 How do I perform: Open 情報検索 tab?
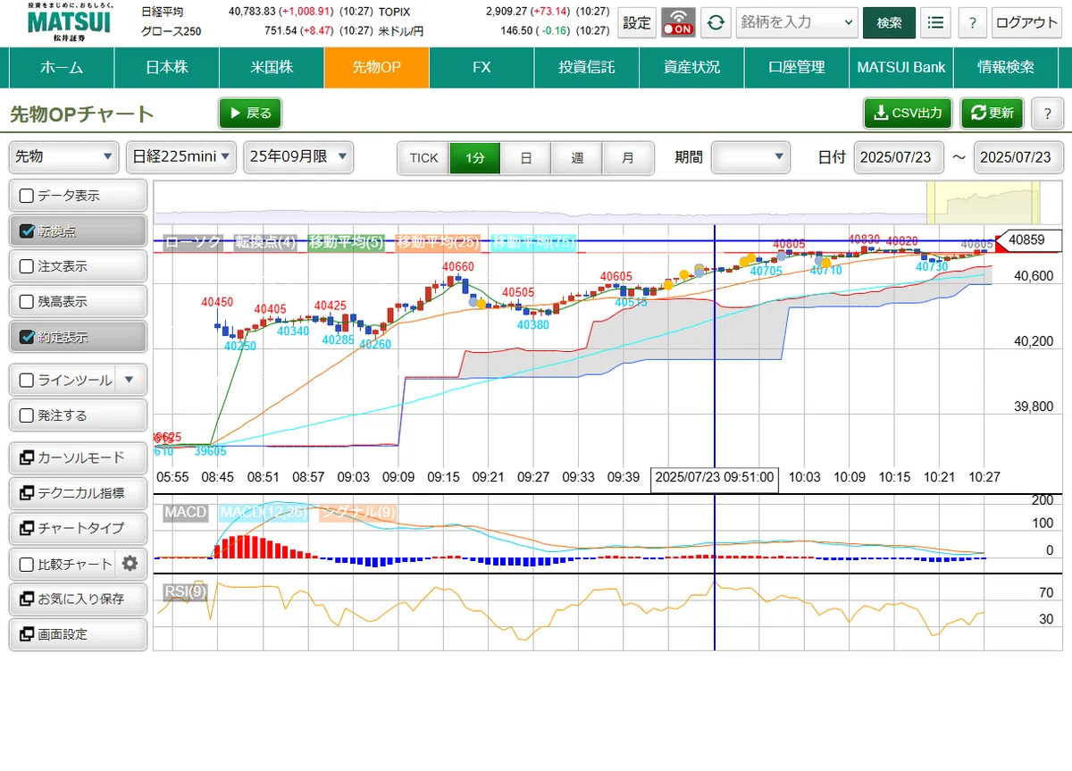(x=1006, y=67)
